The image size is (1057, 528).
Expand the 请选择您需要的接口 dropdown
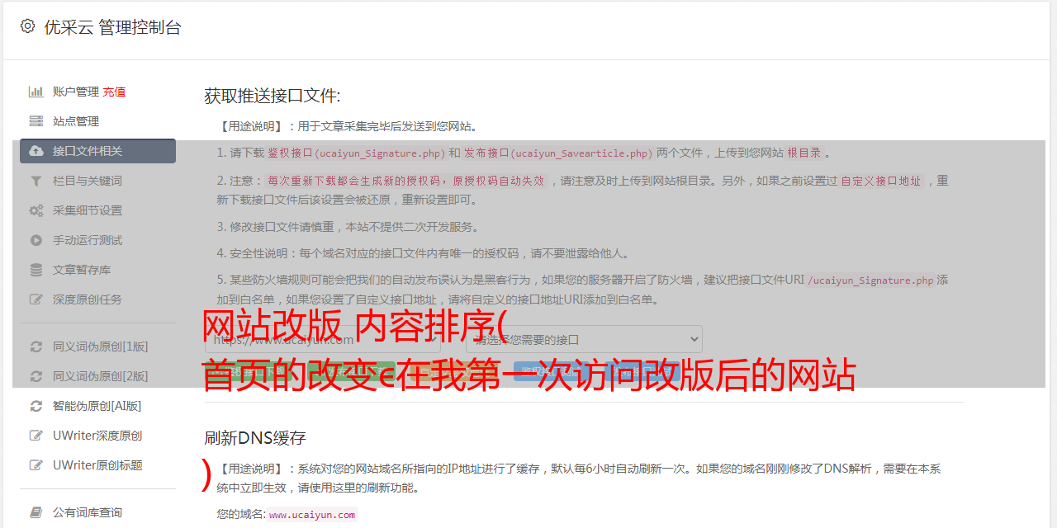(584, 339)
